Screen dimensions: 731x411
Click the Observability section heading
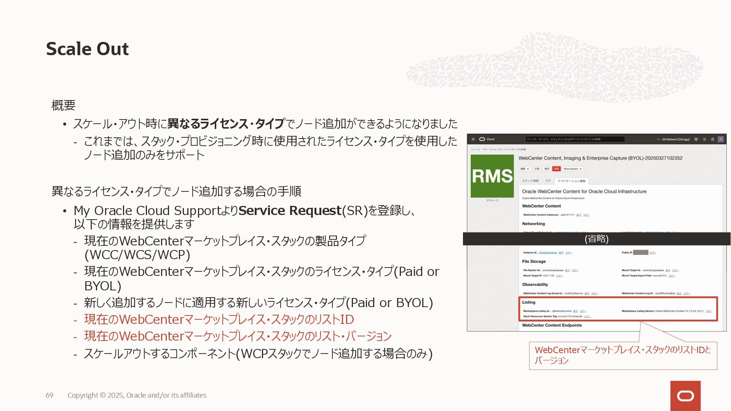(x=535, y=285)
